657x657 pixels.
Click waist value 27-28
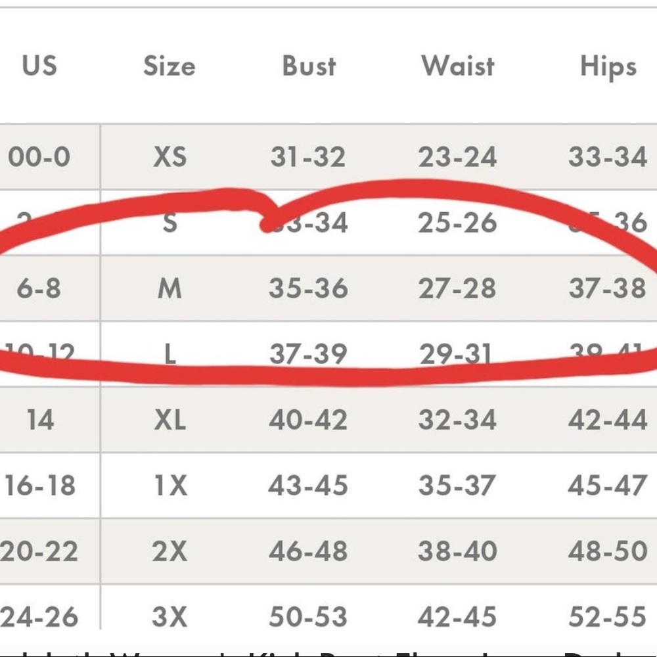(457, 288)
